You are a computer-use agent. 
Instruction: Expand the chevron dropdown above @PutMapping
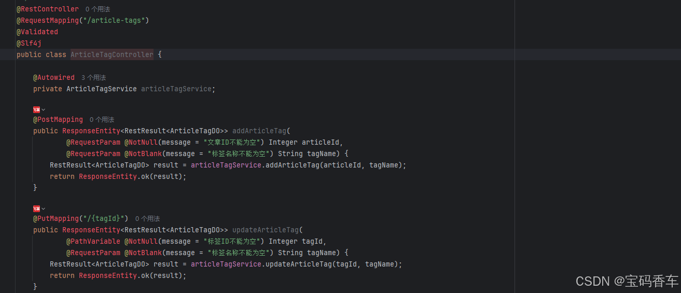coord(44,208)
